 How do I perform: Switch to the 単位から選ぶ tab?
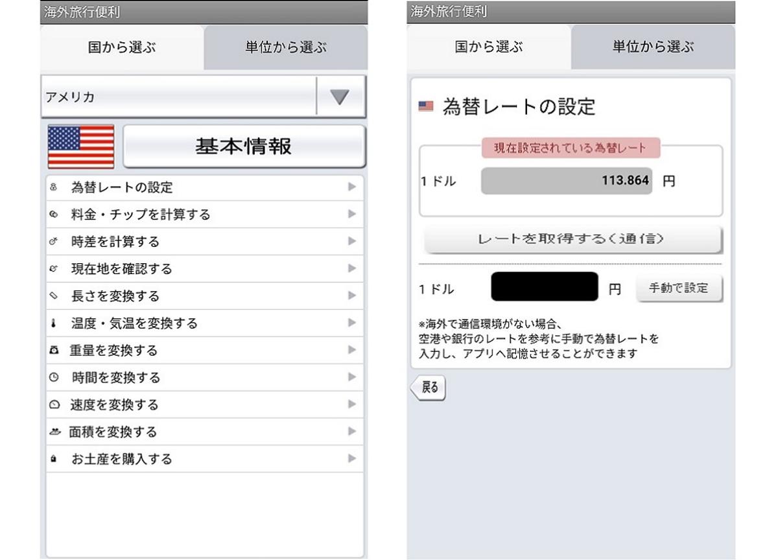[x=285, y=47]
